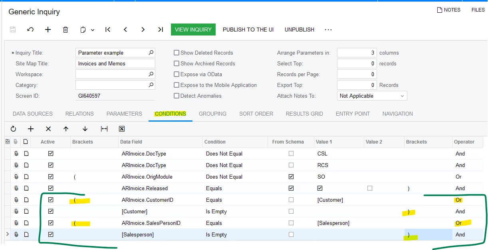
Task: Open Inquiry Title lookup magnifier
Action: 151,53
